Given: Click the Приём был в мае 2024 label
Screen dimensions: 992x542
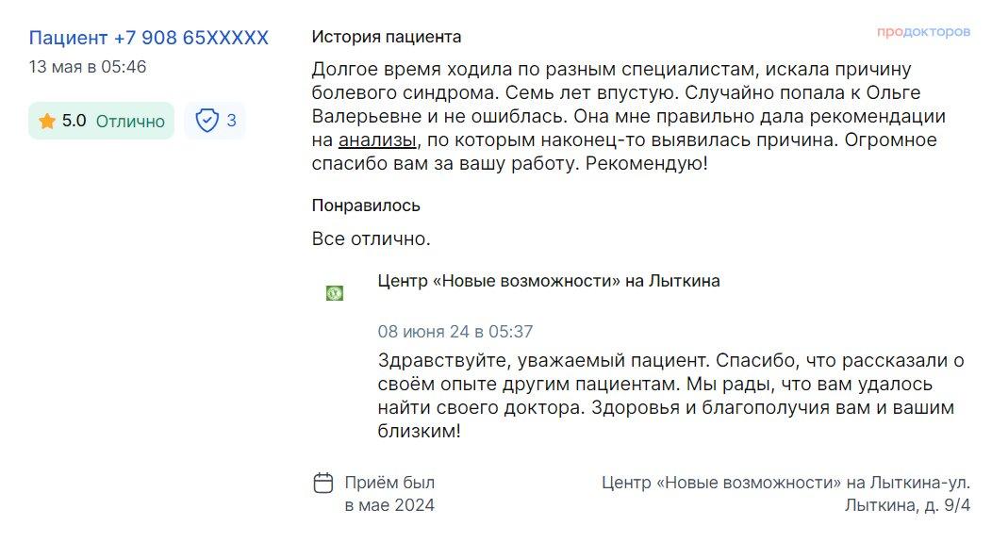Looking at the screenshot, I should [x=389, y=494].
